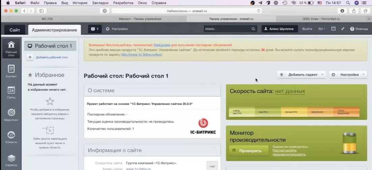Viewport: 372px width, 170px height.
Task: Click the Telegram menu bar icon
Action: (x=260, y=3)
